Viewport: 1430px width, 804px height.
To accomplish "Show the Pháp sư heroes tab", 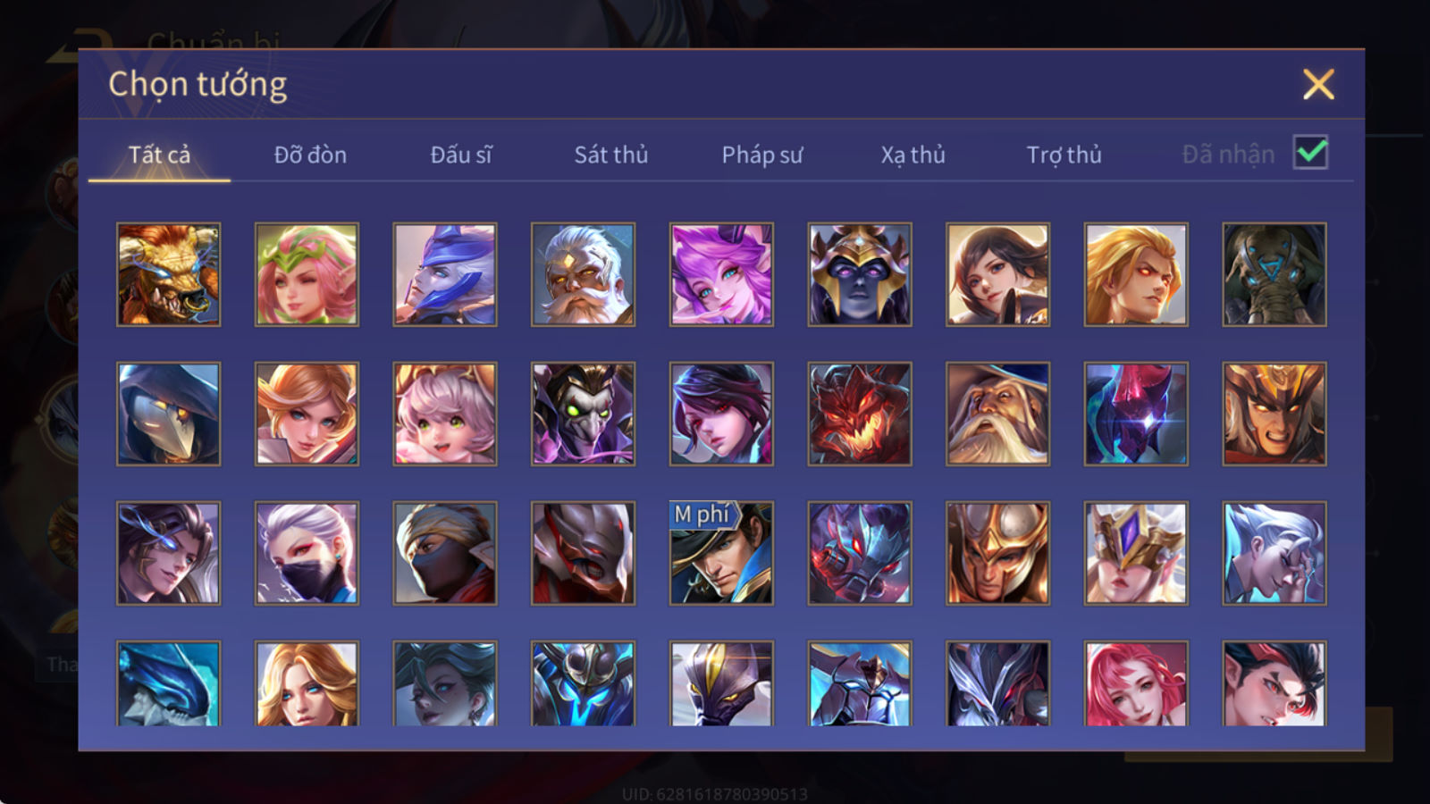I will pos(761,155).
